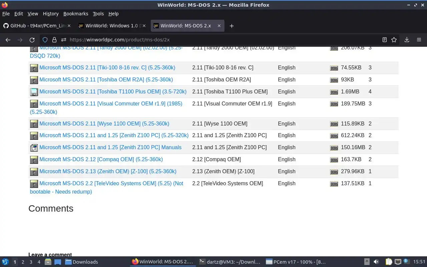The width and height of the screenshot is (427, 267).
Task: Click the 8086 chip icon in the Visual Commuter row
Action: point(334,104)
